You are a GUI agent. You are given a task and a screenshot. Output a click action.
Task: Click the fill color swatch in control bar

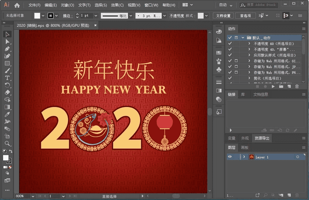tap(37, 16)
